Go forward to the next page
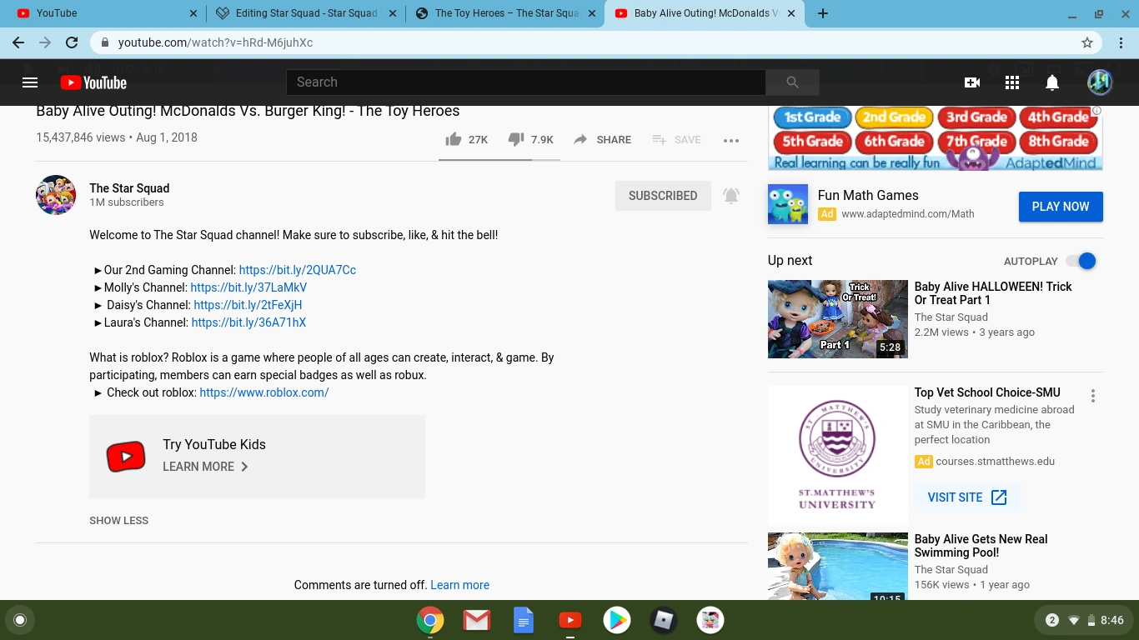 click(45, 42)
